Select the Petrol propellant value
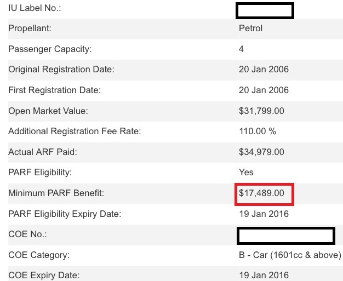This screenshot has width=343, height=281. click(251, 28)
